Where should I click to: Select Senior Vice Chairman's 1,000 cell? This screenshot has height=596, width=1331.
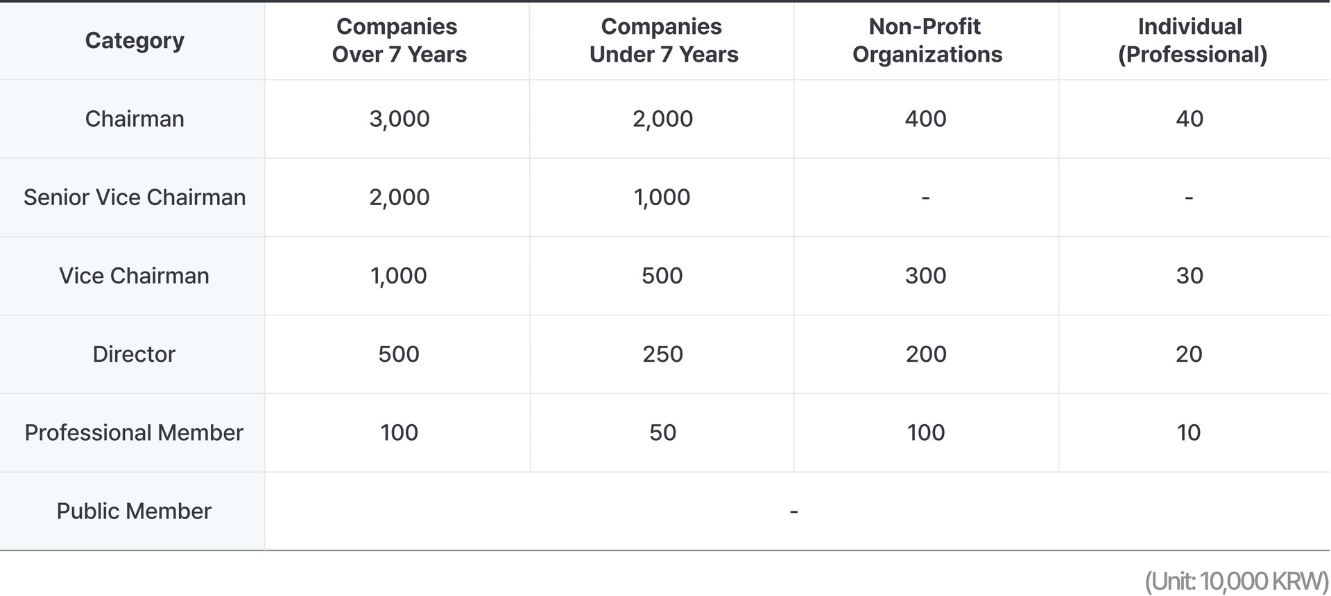click(x=662, y=198)
